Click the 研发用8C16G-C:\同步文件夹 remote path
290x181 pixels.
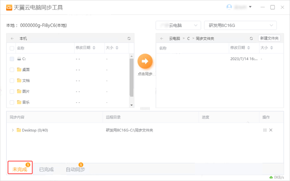(129, 130)
